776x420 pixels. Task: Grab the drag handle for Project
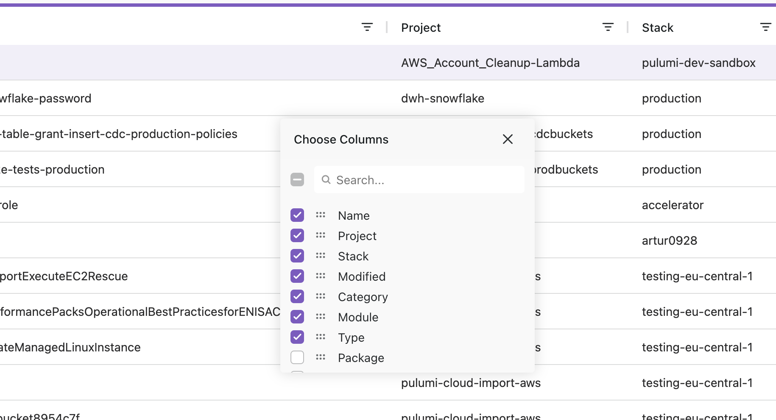point(321,235)
